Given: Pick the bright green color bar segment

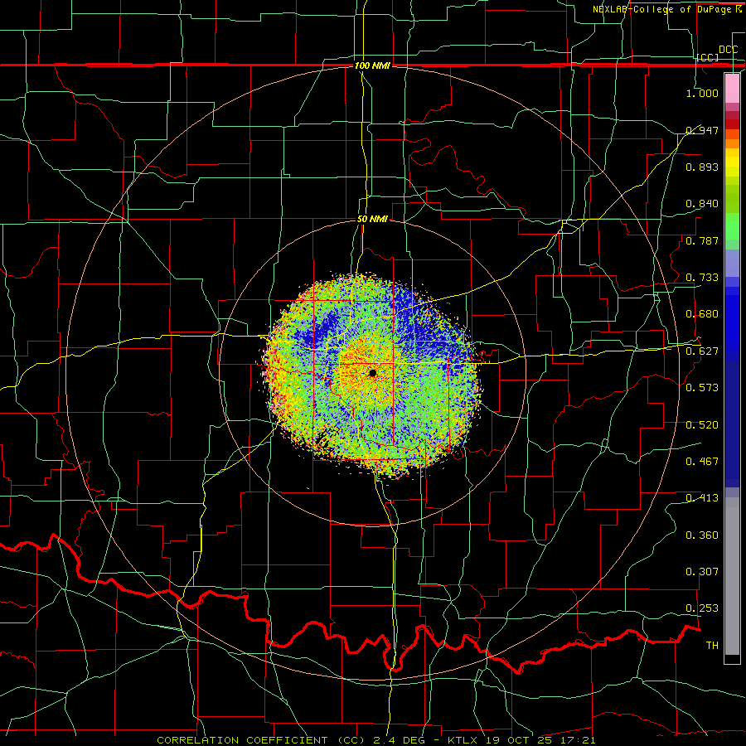Looking at the screenshot, I should (732, 226).
